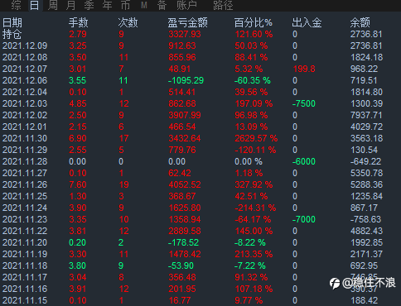
Task: Click percentage 197.09 %
Action: pos(254,103)
